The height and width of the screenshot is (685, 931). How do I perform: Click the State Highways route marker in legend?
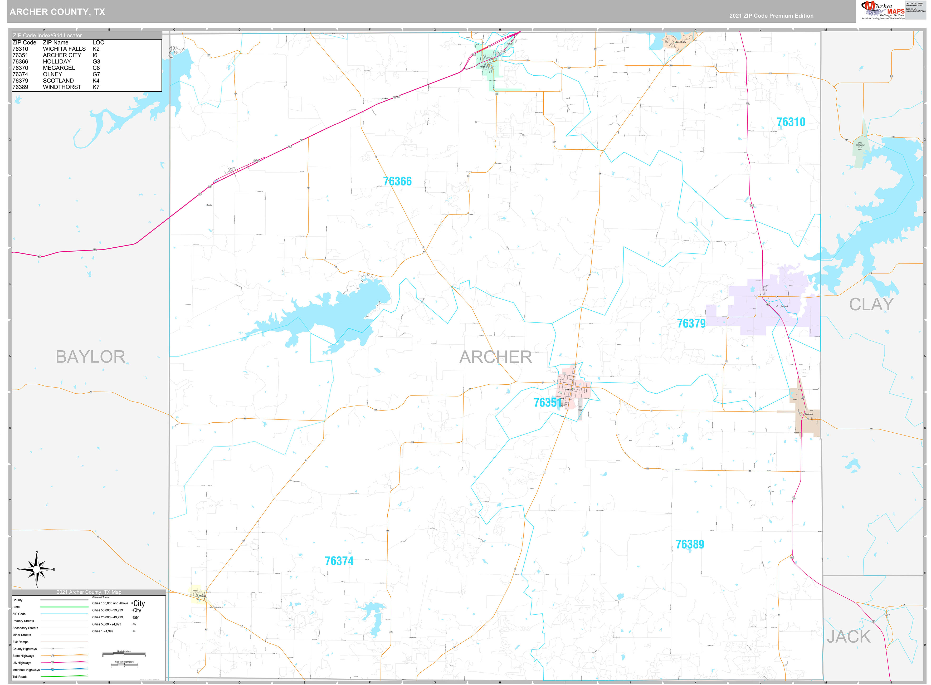(x=52, y=656)
